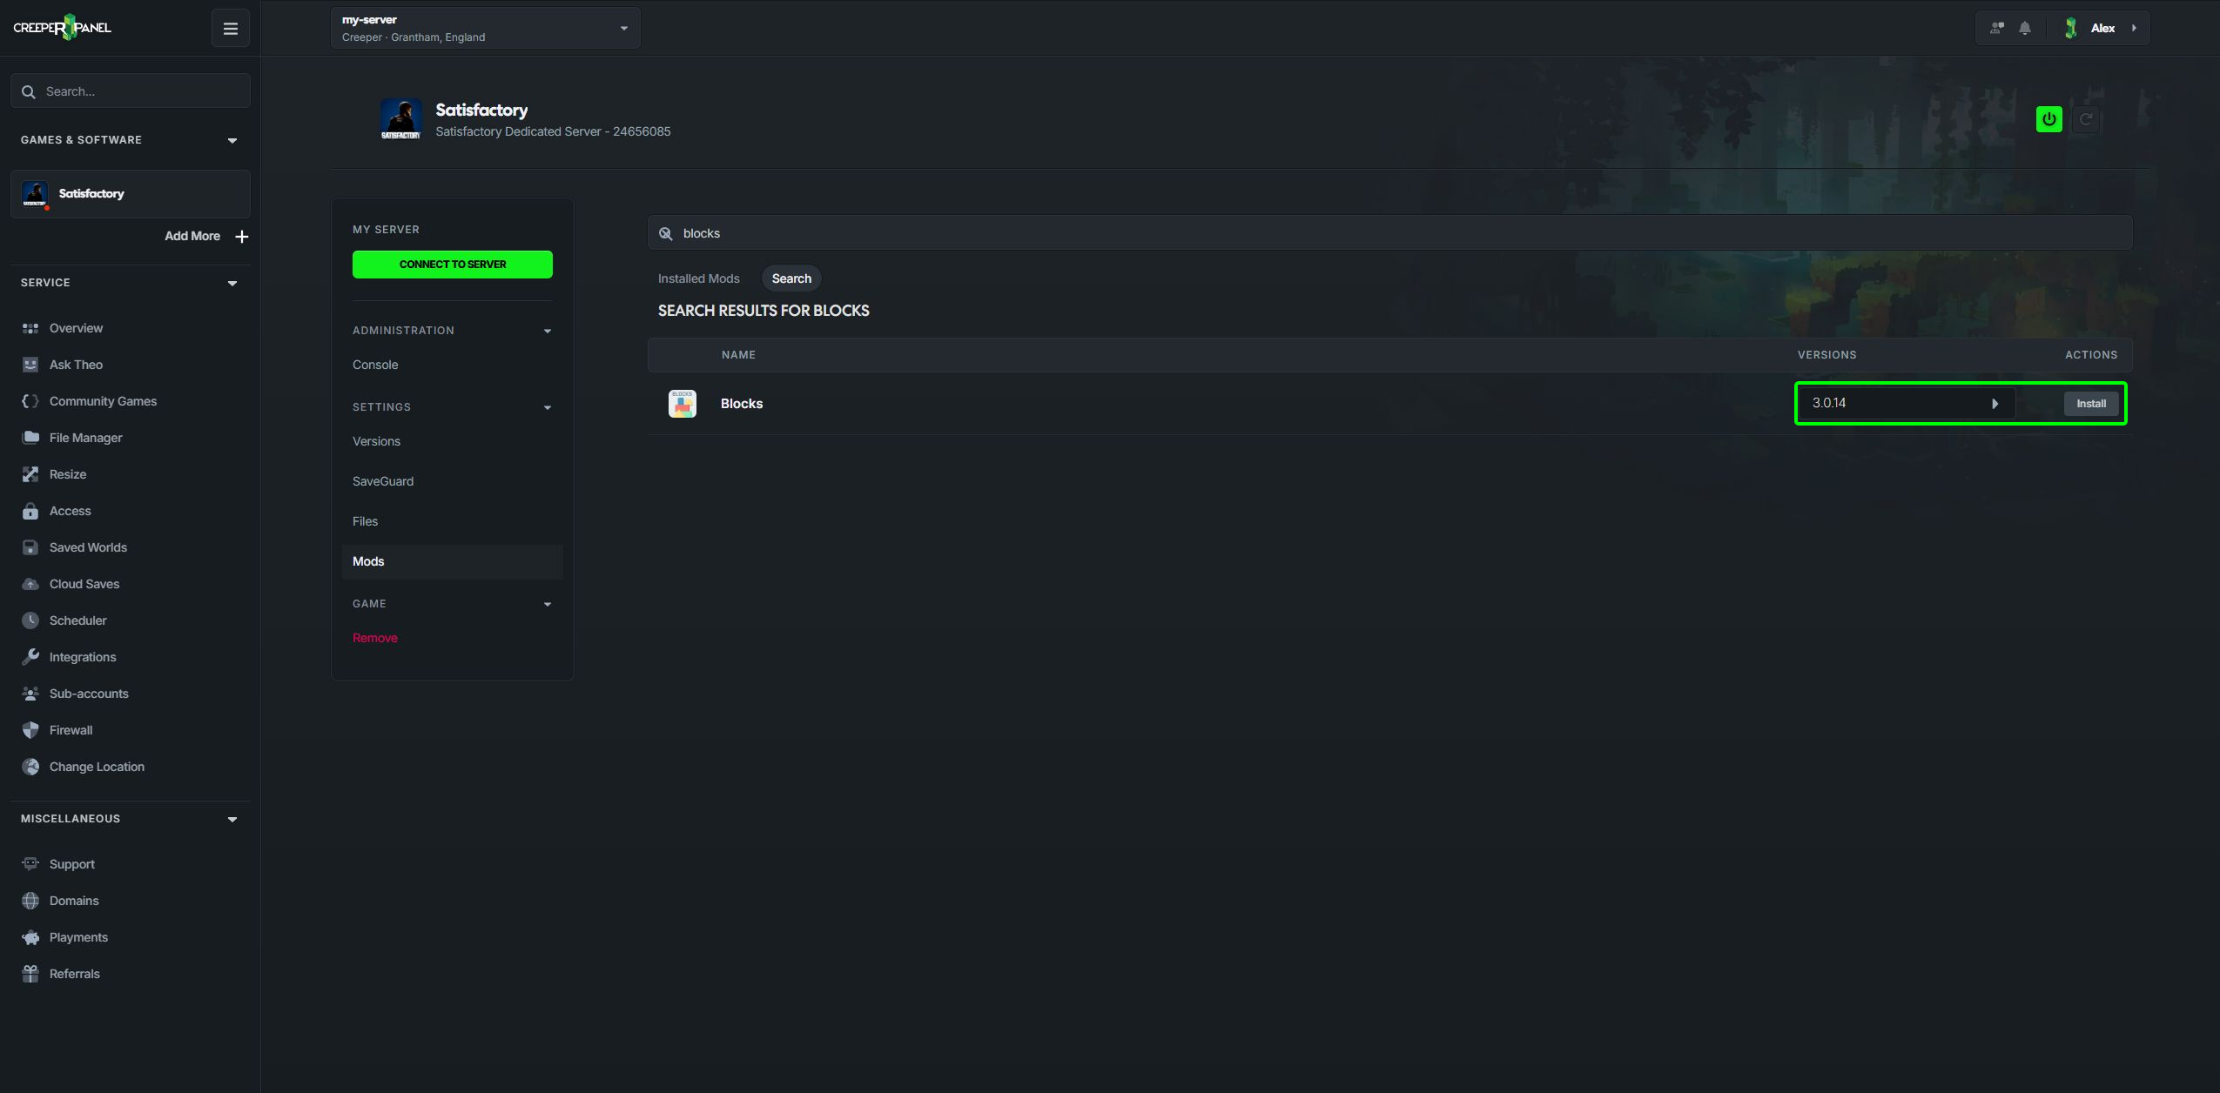Open Access in the sidebar

[x=70, y=511]
